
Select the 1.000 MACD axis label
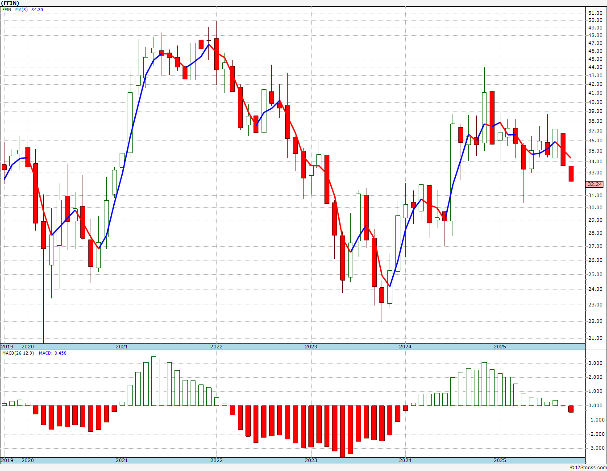tap(596, 391)
